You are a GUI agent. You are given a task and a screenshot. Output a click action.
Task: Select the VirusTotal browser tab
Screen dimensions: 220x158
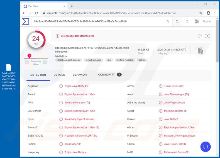[x=44, y=6]
